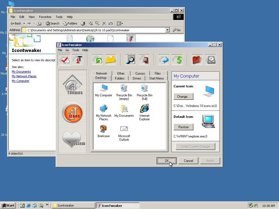
Task: Open IconTweaker Help menu
Action: [85, 50]
